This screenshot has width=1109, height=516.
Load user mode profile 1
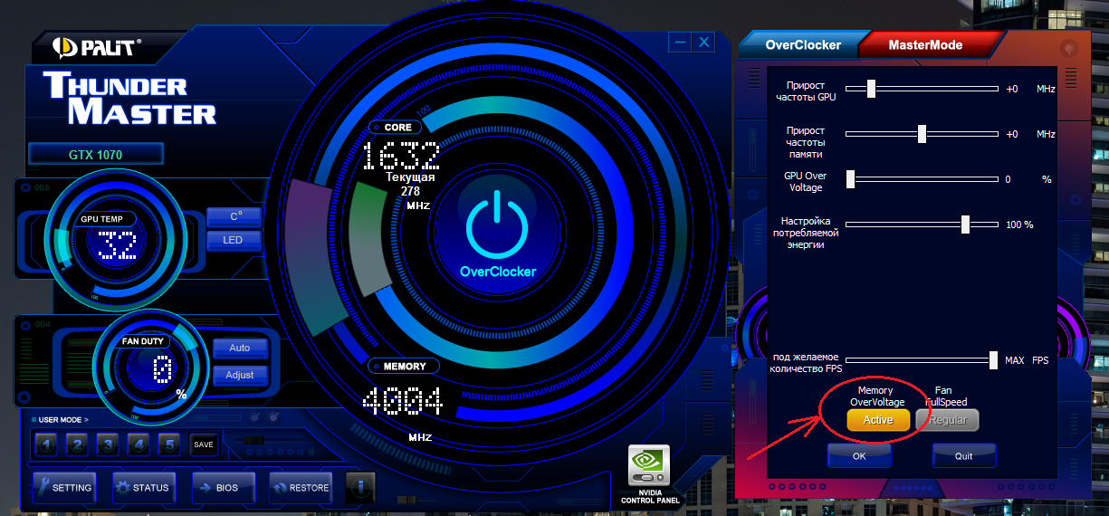pos(46,444)
